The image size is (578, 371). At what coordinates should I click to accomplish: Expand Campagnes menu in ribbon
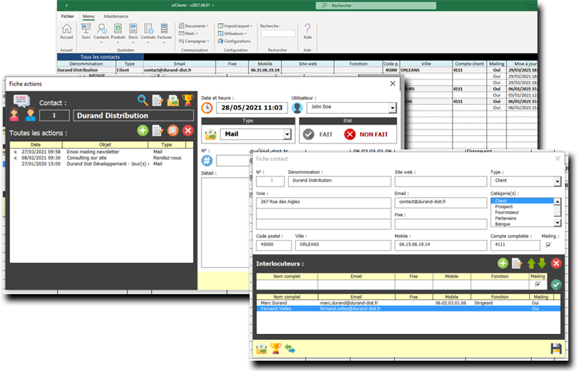coord(194,41)
